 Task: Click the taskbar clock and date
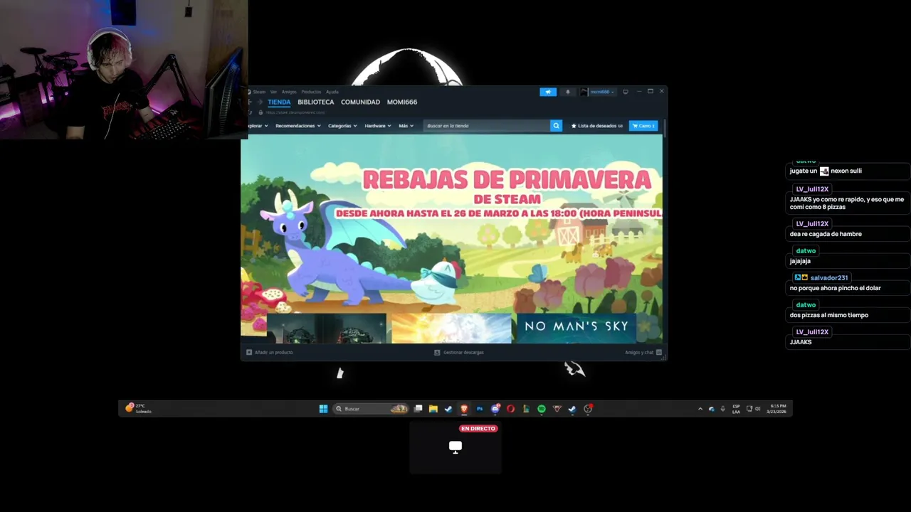(777, 409)
